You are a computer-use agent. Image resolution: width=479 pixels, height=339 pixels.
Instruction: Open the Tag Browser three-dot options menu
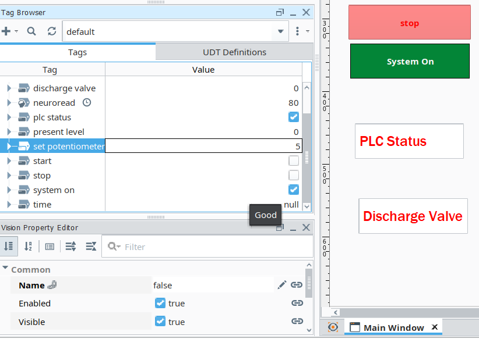(298, 31)
